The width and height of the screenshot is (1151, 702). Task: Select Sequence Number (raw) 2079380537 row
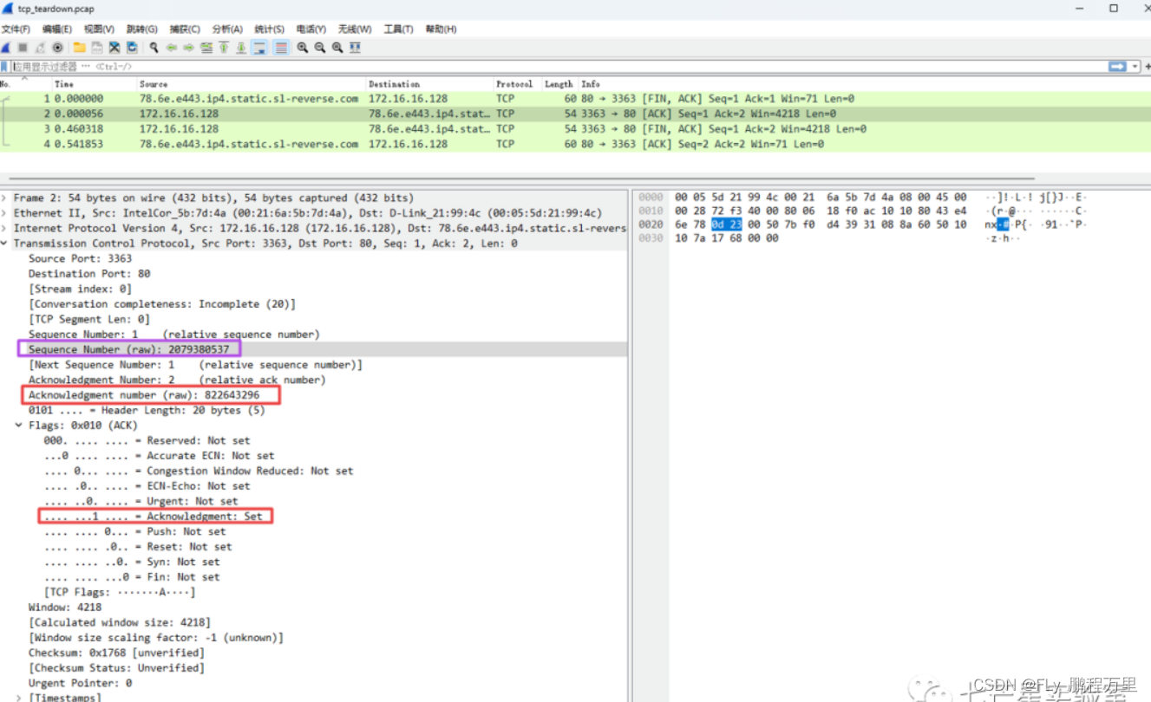pos(314,349)
